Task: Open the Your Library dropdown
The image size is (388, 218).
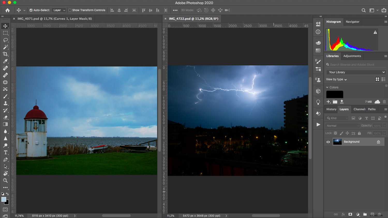Action: point(356,72)
